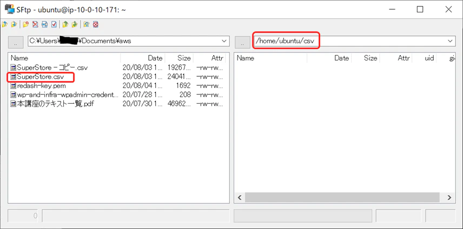Click the remote parent directory '..' button

coord(242,42)
